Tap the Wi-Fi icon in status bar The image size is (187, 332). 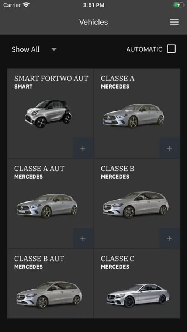click(26, 5)
